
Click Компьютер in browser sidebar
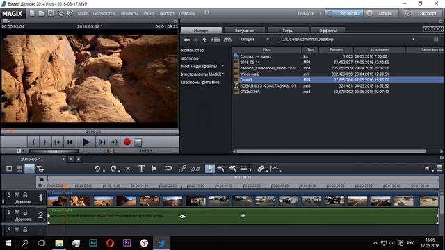(x=193, y=50)
